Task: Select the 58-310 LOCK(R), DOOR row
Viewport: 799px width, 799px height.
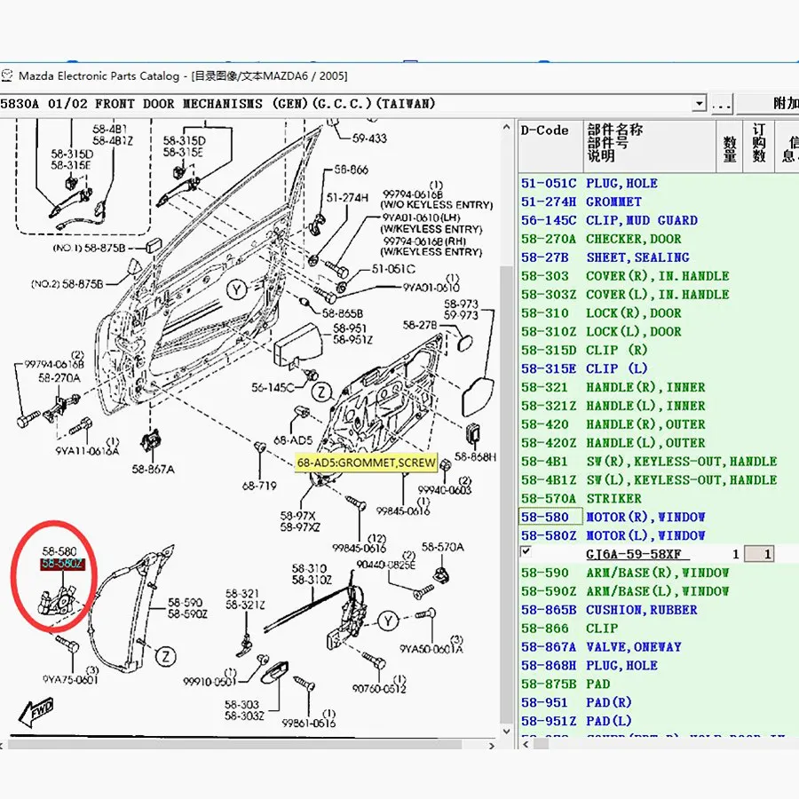Action: 659,312
